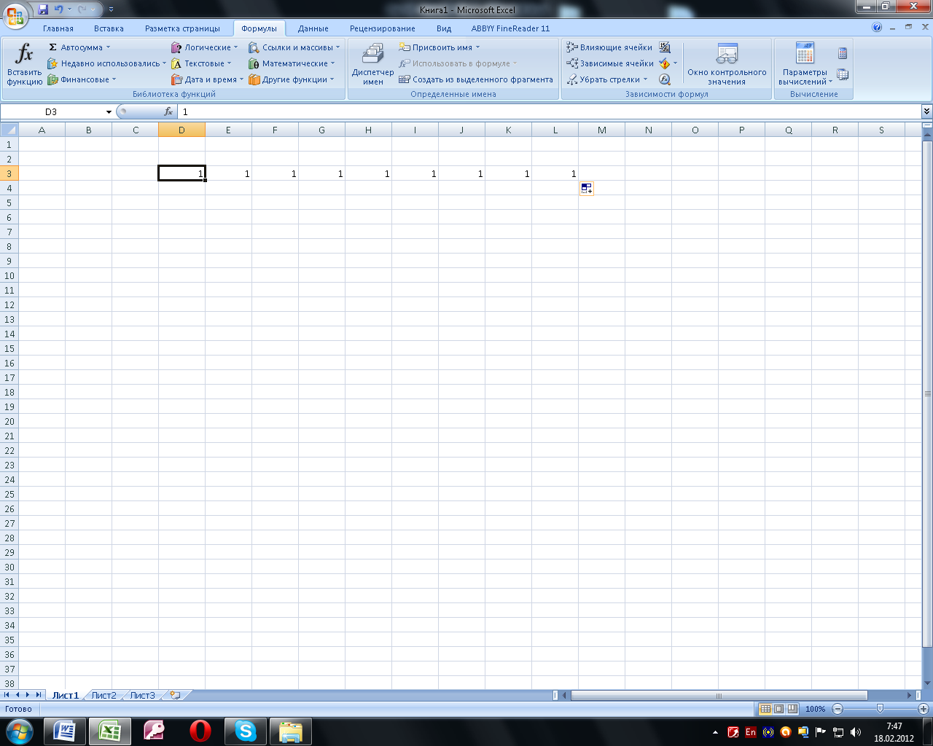
Task: Click the Окно контрольного значения button
Action: coord(727,64)
